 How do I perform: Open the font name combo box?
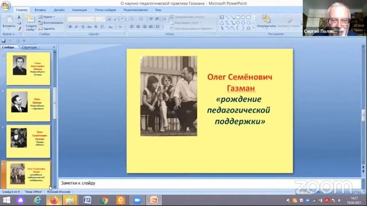click(x=81, y=19)
